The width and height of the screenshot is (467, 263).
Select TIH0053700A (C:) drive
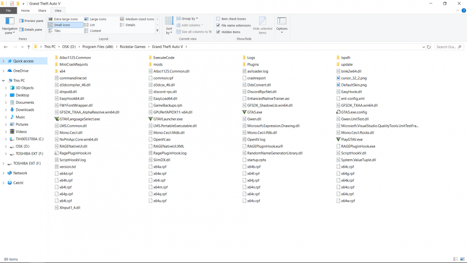pos(29,139)
